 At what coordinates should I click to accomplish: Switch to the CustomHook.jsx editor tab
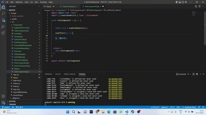[69, 6]
